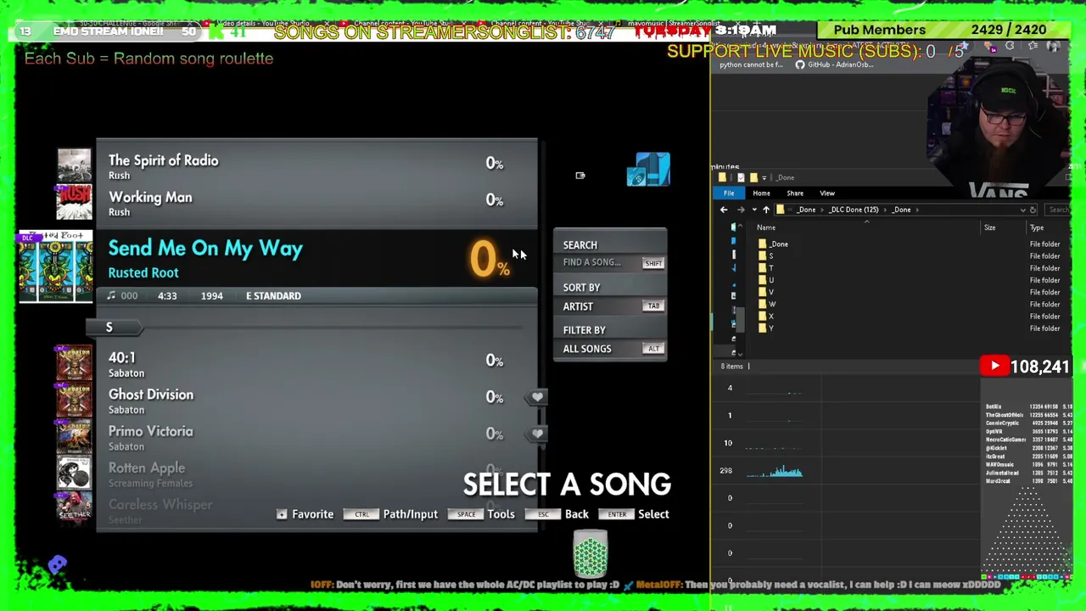Open the Share ribbon tab in File Explorer
The height and width of the screenshot is (611, 1086).
click(x=795, y=193)
